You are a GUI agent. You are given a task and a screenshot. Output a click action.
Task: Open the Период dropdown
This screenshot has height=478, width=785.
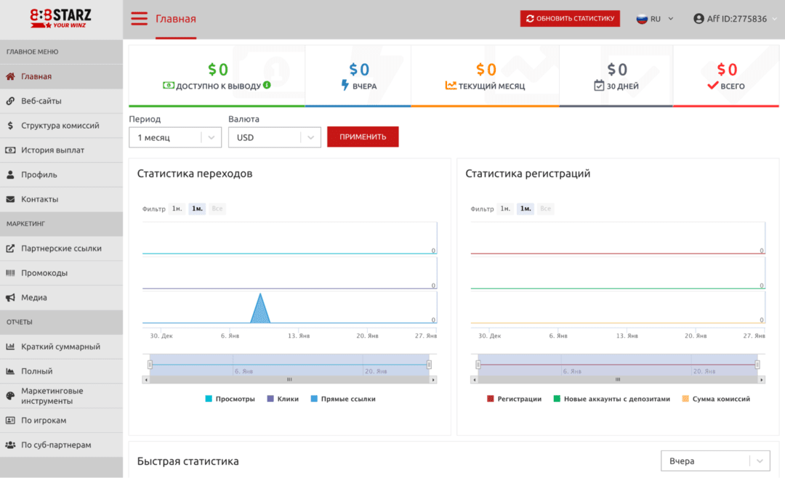click(174, 137)
